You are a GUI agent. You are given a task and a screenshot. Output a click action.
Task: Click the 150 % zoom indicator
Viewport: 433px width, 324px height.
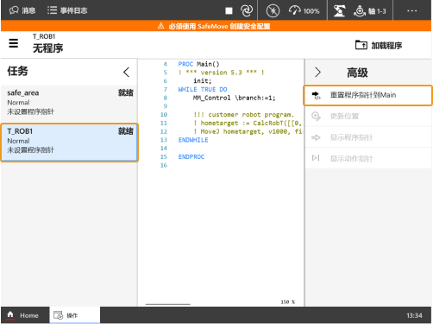click(288, 302)
